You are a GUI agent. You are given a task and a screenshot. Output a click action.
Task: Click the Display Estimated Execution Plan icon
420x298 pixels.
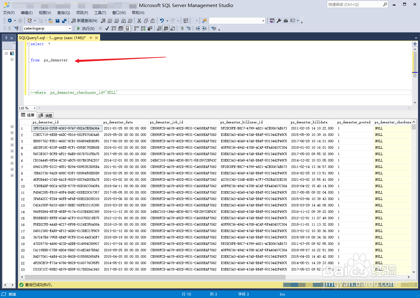(x=114, y=28)
